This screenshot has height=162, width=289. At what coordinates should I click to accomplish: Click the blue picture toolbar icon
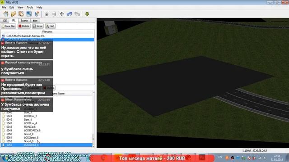pyautogui.click(x=29, y=14)
